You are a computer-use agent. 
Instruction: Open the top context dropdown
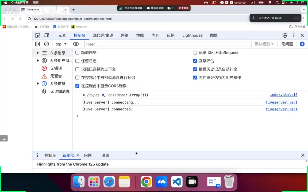[x=61, y=44]
